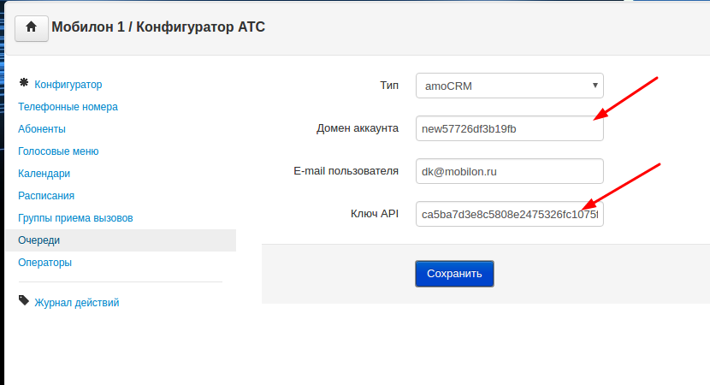Focus the E-mail пользователя field
The height and width of the screenshot is (385, 710).
[510, 171]
